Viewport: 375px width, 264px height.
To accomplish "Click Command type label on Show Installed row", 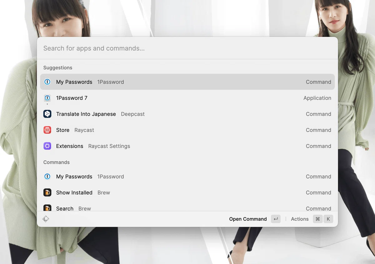I will [x=318, y=193].
